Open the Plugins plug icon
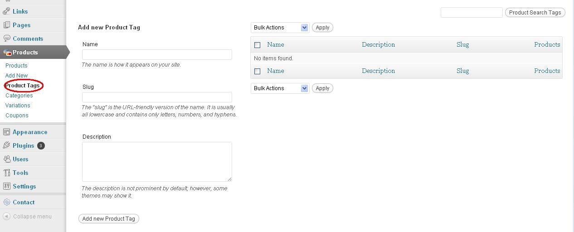The width and height of the screenshot is (574, 232). [x=6, y=145]
